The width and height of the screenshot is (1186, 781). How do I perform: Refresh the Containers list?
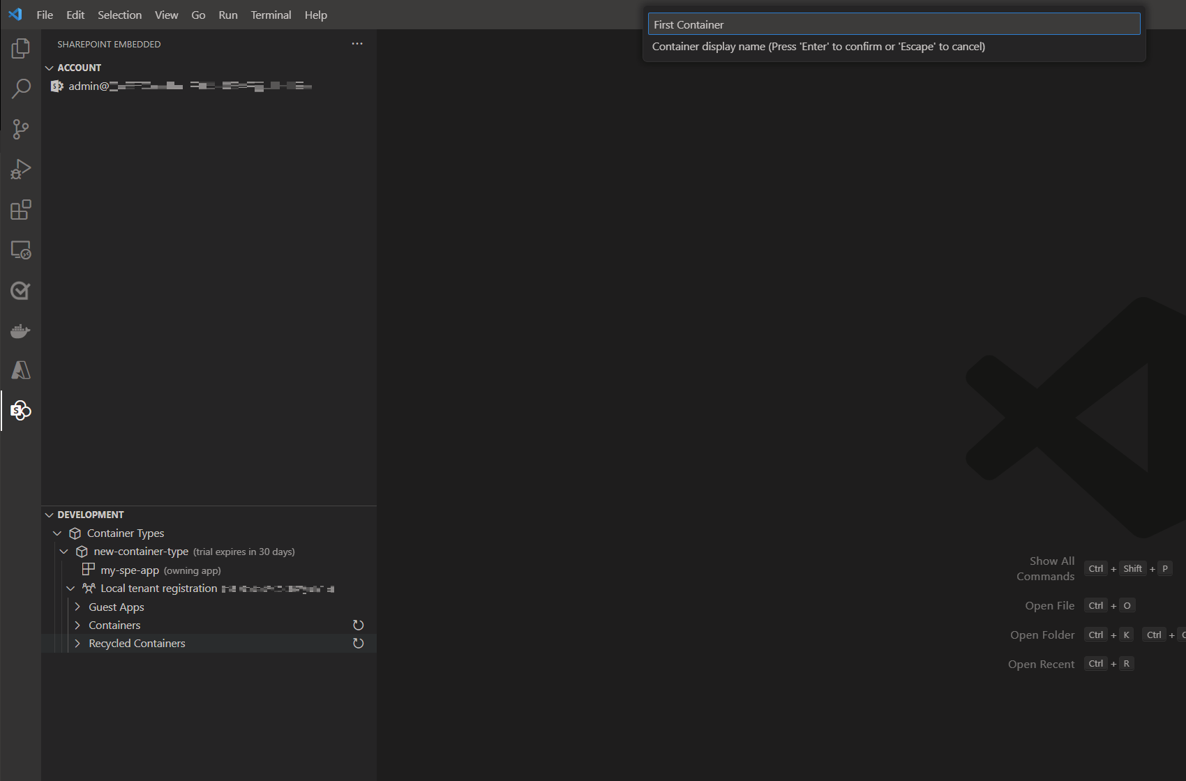point(359,625)
